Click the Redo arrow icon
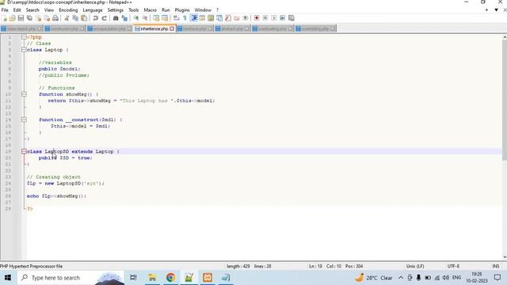Screen dimensions: 507x285 coord(104,18)
